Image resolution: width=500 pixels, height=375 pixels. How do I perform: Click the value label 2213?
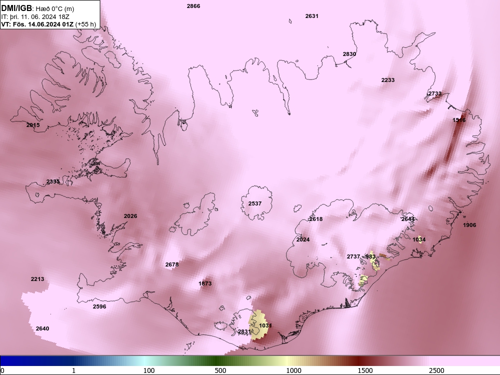(x=37, y=279)
